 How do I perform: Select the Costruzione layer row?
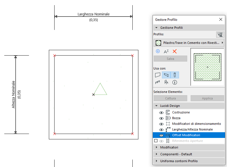[189, 112]
